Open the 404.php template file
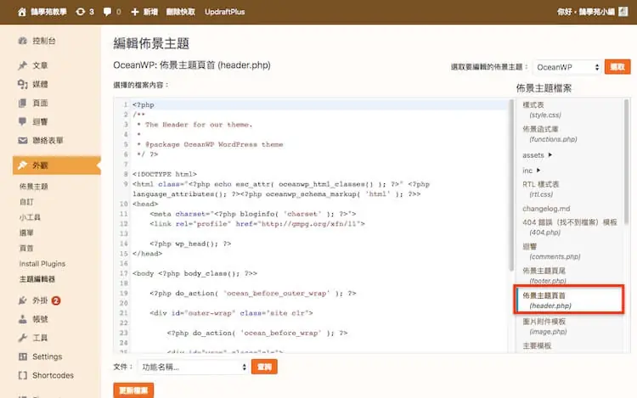This screenshot has width=637, height=398. click(x=544, y=233)
